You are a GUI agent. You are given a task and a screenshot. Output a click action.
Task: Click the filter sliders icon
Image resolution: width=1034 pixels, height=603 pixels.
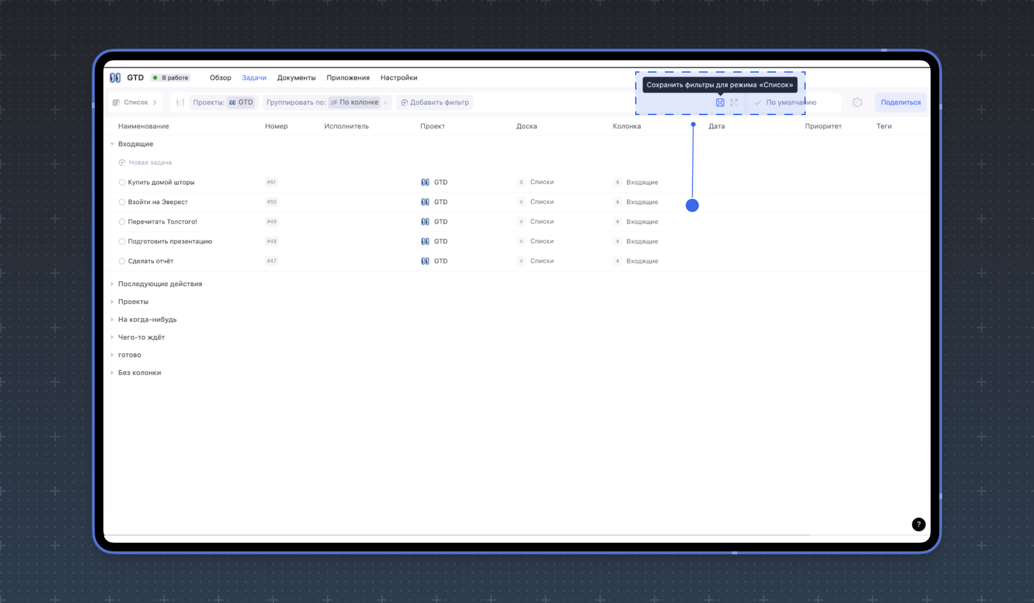pyautogui.click(x=180, y=103)
